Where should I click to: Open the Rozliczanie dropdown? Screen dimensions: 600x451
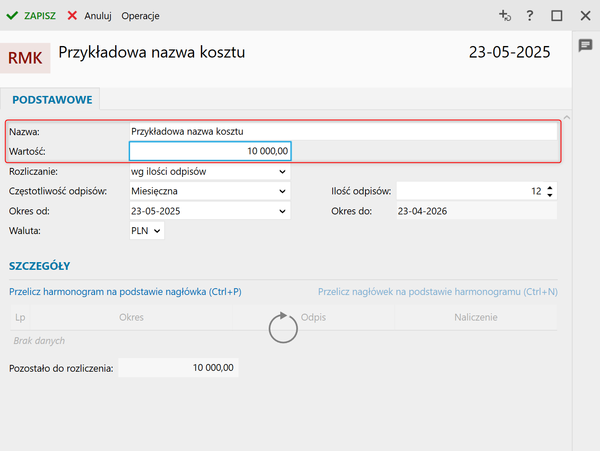[x=210, y=171]
